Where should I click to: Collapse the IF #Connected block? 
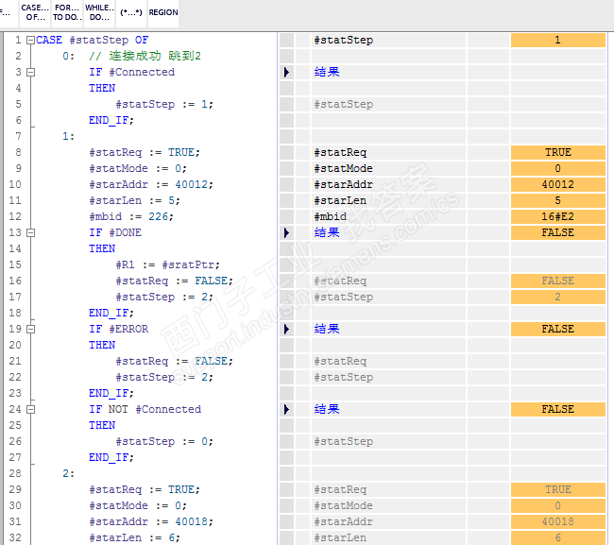[30, 72]
